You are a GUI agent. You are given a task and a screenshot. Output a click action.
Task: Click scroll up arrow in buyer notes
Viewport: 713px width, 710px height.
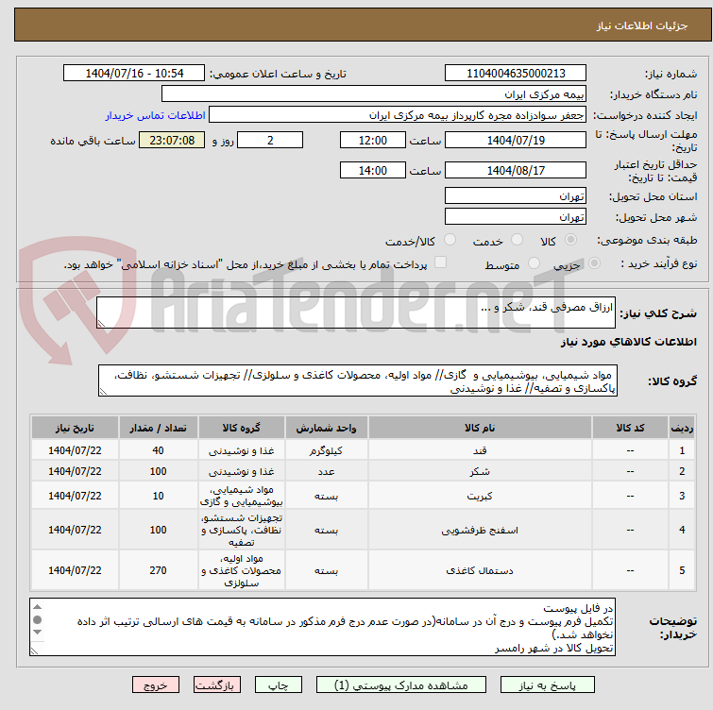click(37, 607)
